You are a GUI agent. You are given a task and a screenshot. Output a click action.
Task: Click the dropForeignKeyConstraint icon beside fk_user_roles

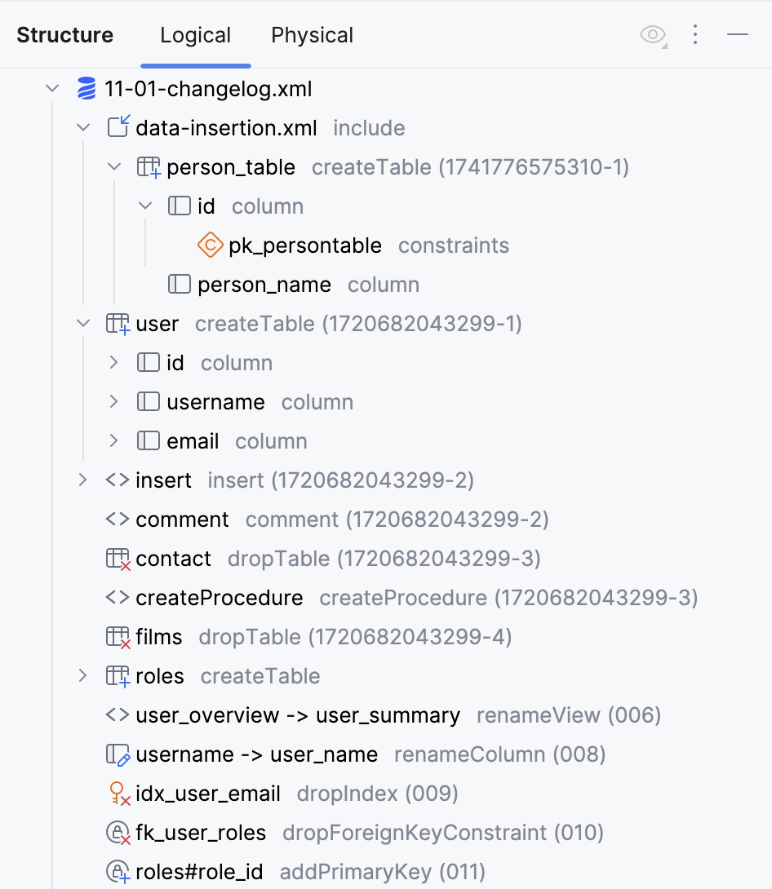tap(116, 832)
